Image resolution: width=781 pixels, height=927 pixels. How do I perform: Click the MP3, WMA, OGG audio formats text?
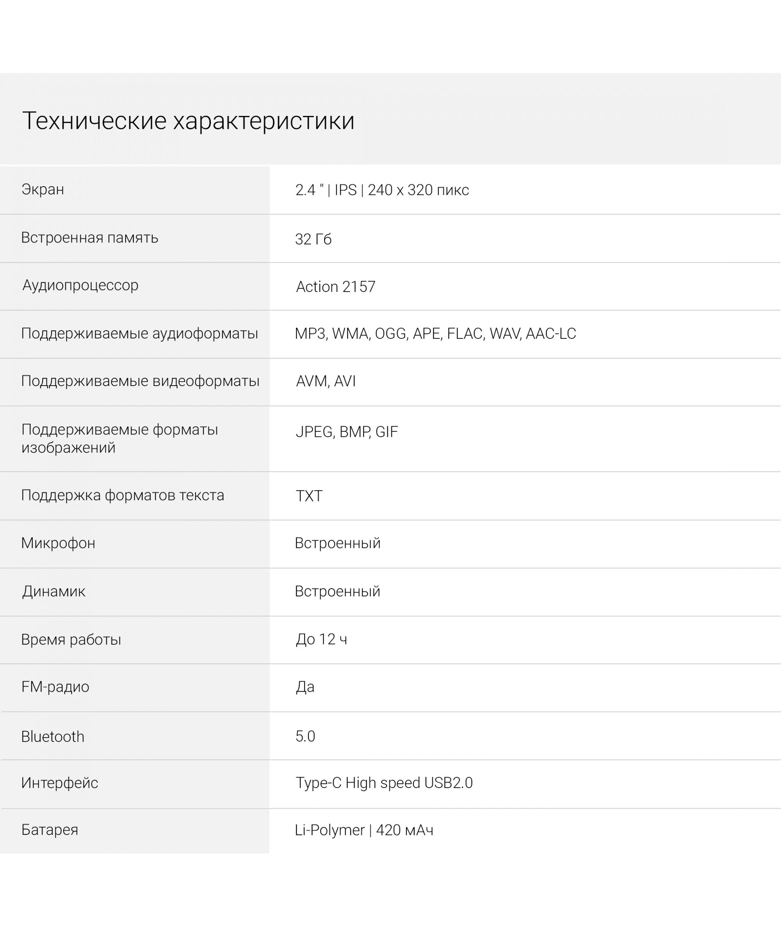435,334
